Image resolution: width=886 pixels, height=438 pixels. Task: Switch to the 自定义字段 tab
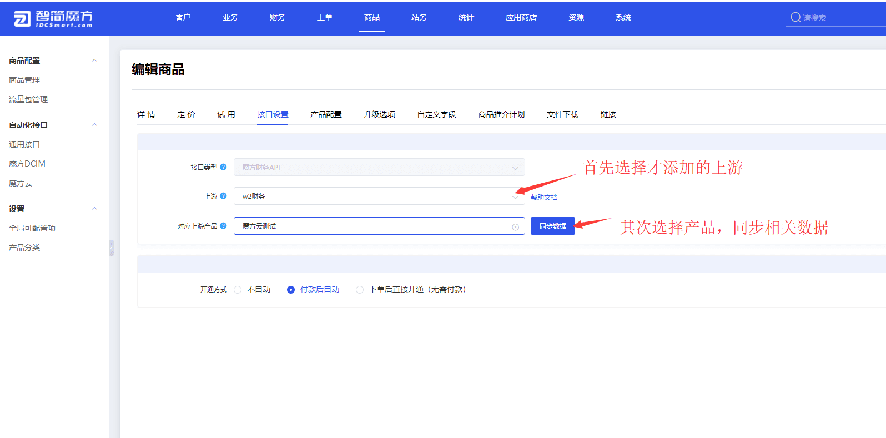pos(436,114)
